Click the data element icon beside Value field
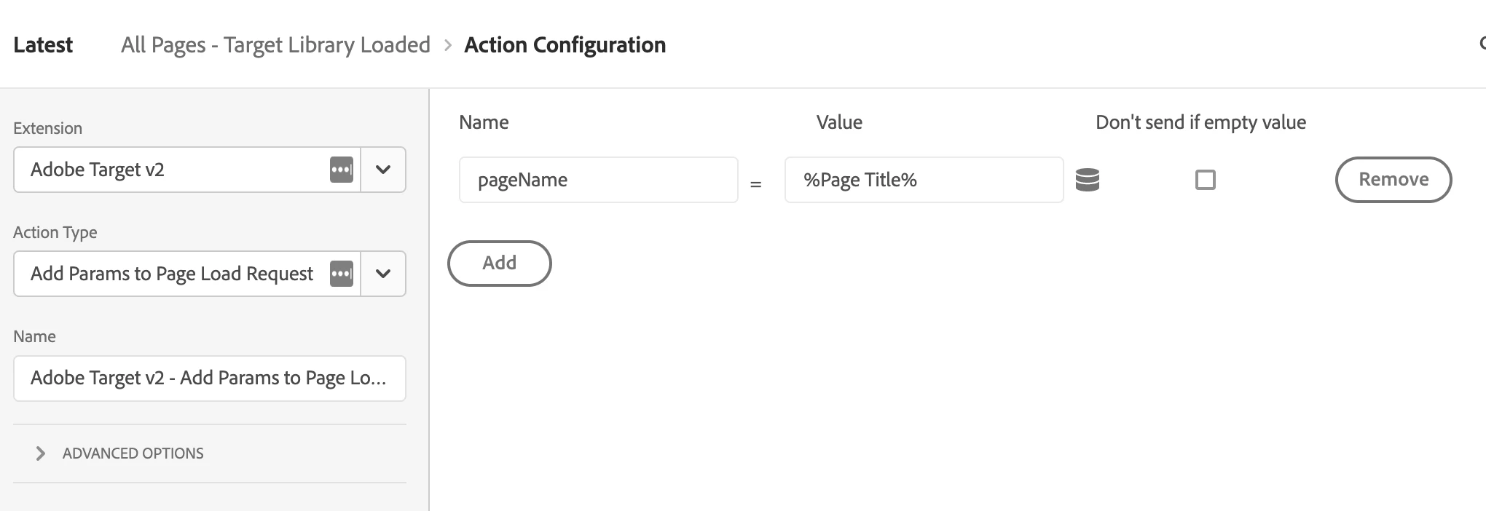1486x511 pixels. [1087, 180]
